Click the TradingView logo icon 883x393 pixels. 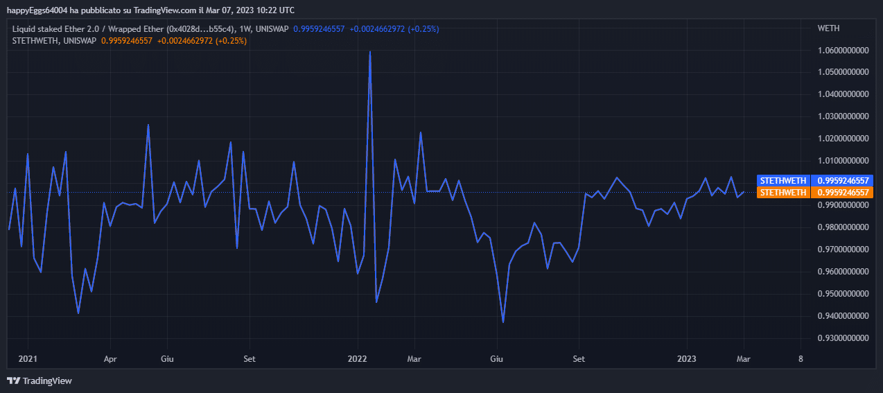[13, 381]
